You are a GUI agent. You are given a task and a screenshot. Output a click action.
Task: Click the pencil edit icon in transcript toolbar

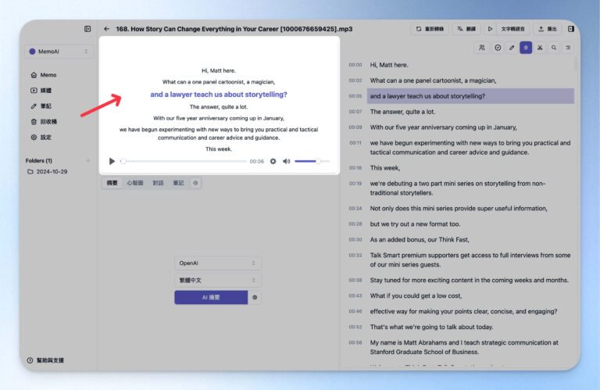point(512,48)
